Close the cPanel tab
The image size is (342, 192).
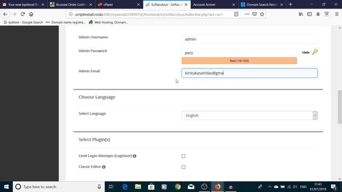coord(138,4)
